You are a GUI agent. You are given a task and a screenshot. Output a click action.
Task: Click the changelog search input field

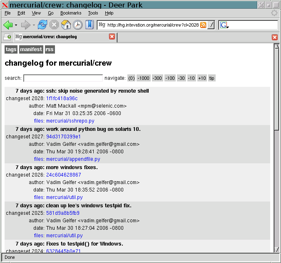point(63,78)
